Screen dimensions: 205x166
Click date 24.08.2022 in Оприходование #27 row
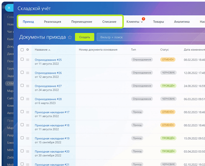coord(194,86)
